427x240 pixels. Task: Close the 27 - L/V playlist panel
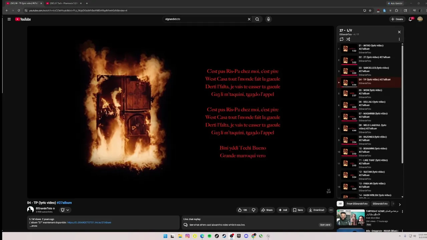point(399,32)
